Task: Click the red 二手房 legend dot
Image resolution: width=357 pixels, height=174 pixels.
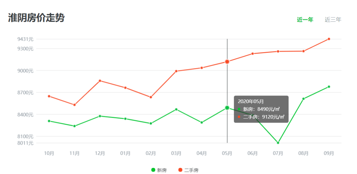Action: click(x=180, y=170)
